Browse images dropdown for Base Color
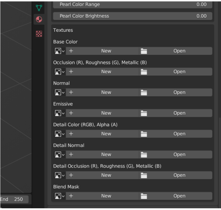This screenshot has height=210, width=221. [x=60, y=51]
